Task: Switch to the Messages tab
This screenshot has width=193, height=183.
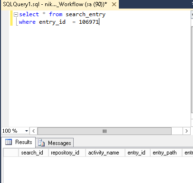Action: tap(55, 143)
